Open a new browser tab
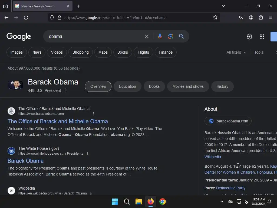 (x=78, y=6)
